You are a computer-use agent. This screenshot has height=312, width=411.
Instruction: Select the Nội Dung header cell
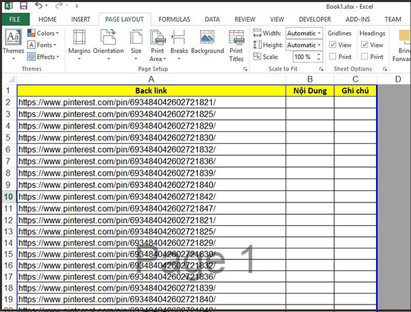(x=310, y=90)
